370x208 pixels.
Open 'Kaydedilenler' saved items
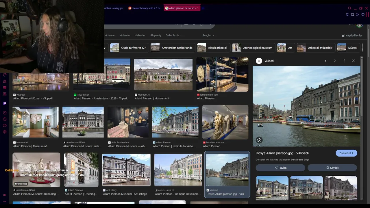point(352,36)
